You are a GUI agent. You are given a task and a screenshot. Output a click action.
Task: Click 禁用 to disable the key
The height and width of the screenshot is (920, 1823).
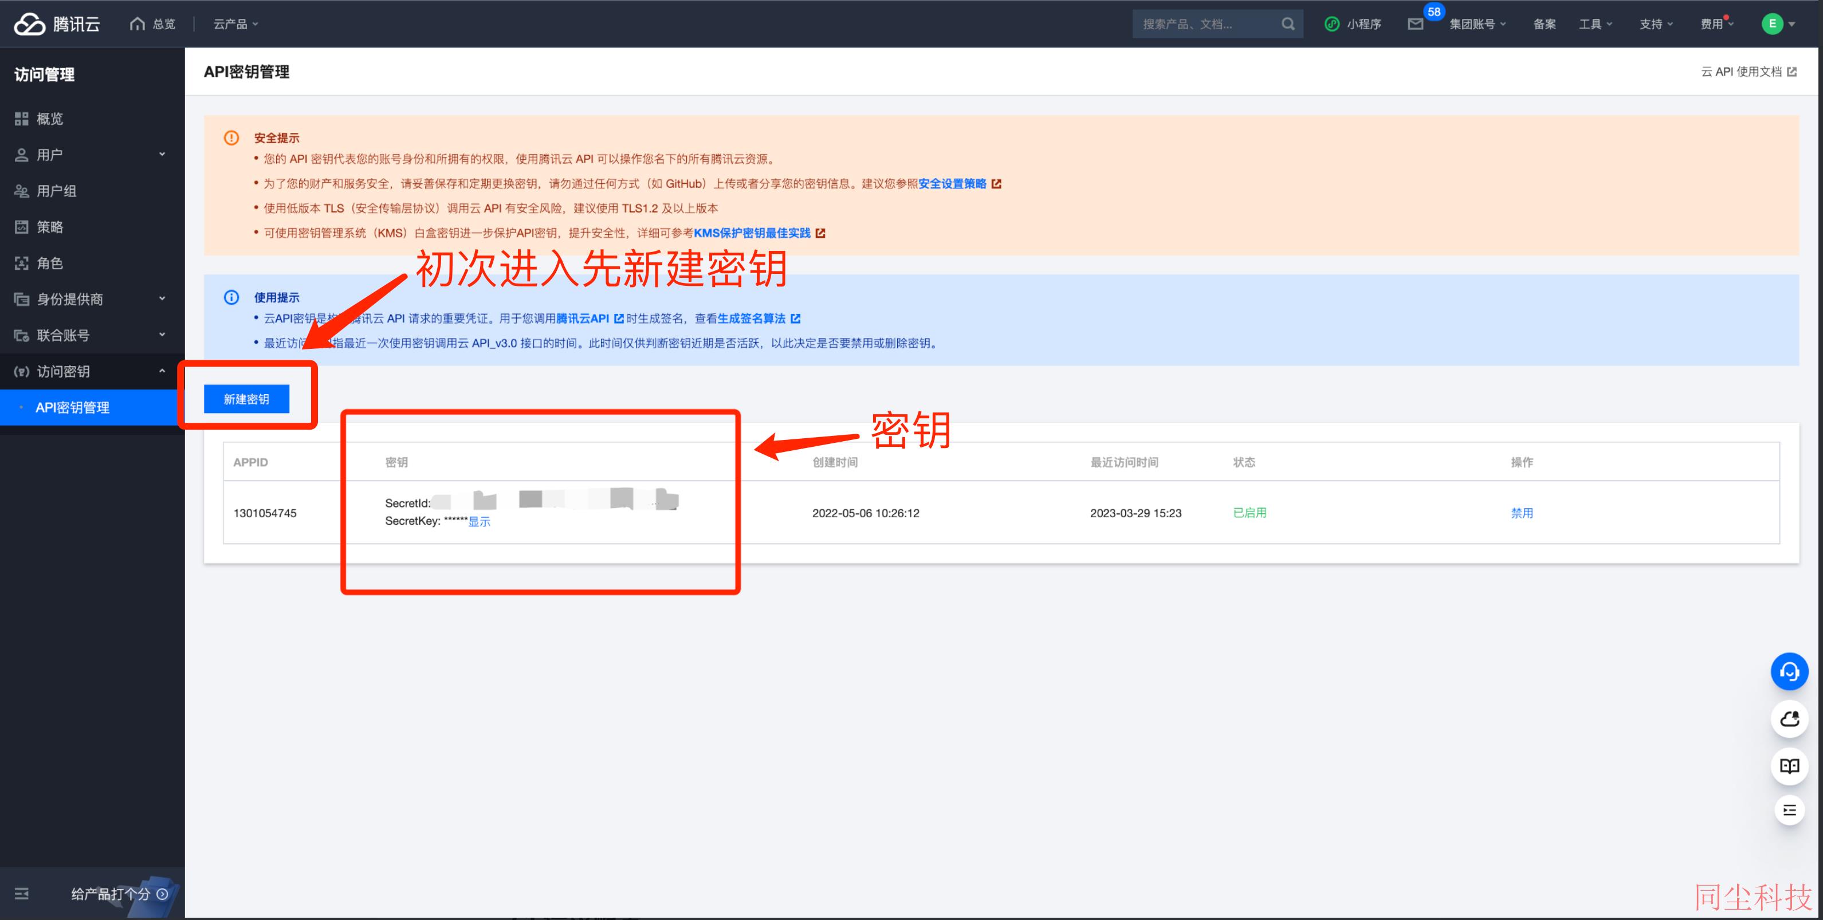[x=1522, y=513]
